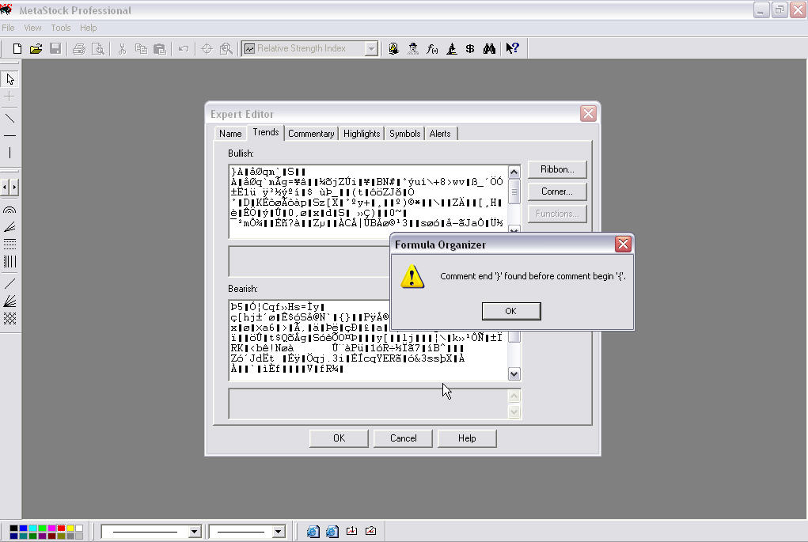Click the Paste clipboard icon
Image resolution: width=808 pixels, height=542 pixels.
(x=160, y=48)
